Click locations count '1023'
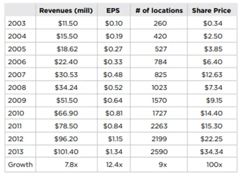The height and width of the screenshot is (173, 240). tap(159, 87)
